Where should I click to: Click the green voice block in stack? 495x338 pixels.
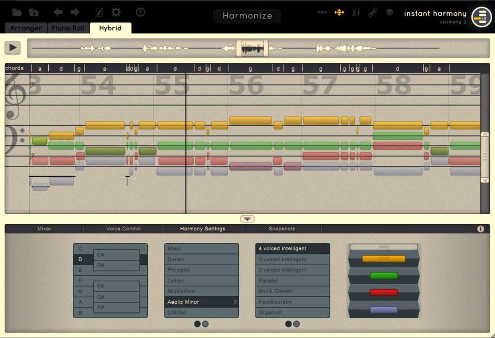383,276
